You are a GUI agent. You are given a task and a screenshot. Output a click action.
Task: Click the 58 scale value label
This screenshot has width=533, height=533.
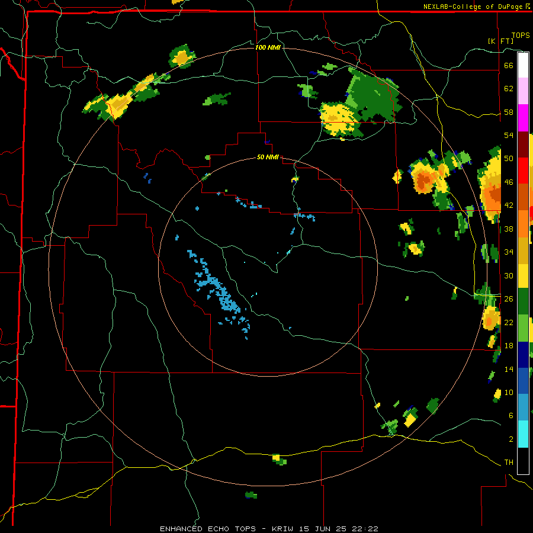[509, 112]
